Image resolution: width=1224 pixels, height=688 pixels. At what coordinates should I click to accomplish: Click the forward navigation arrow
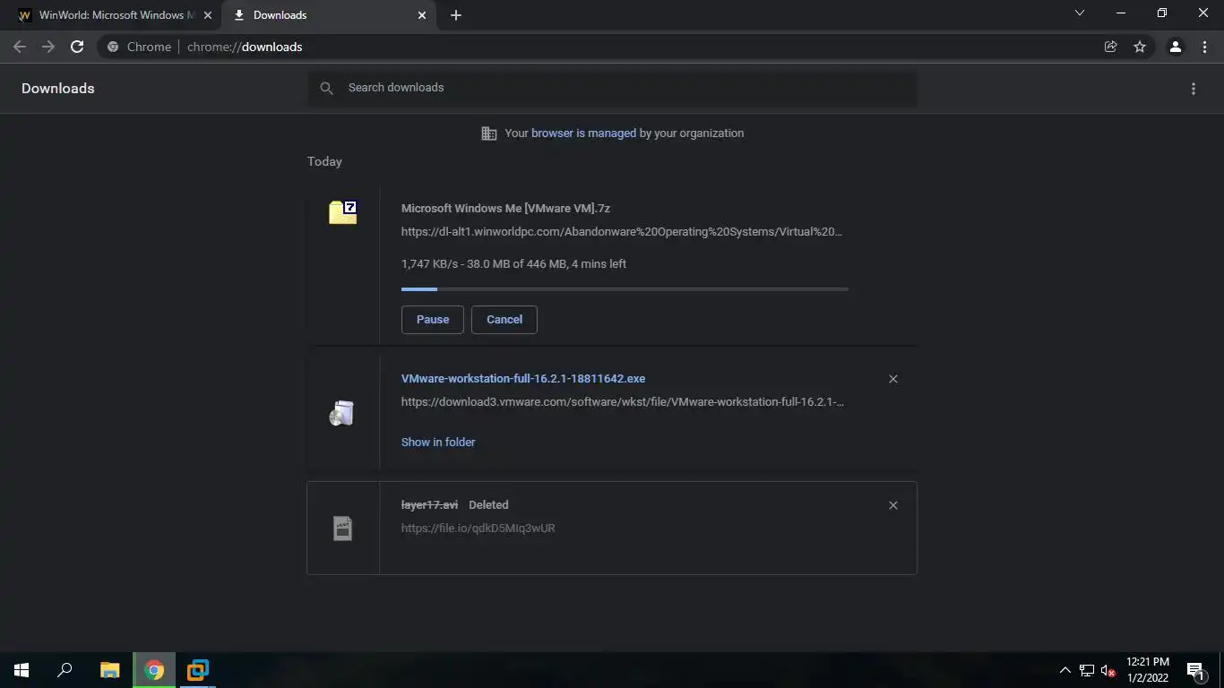pos(48,47)
